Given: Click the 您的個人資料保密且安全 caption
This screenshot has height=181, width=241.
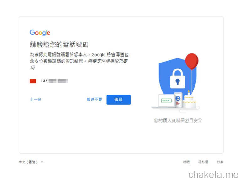Looking at the screenshot, I should (x=178, y=120).
